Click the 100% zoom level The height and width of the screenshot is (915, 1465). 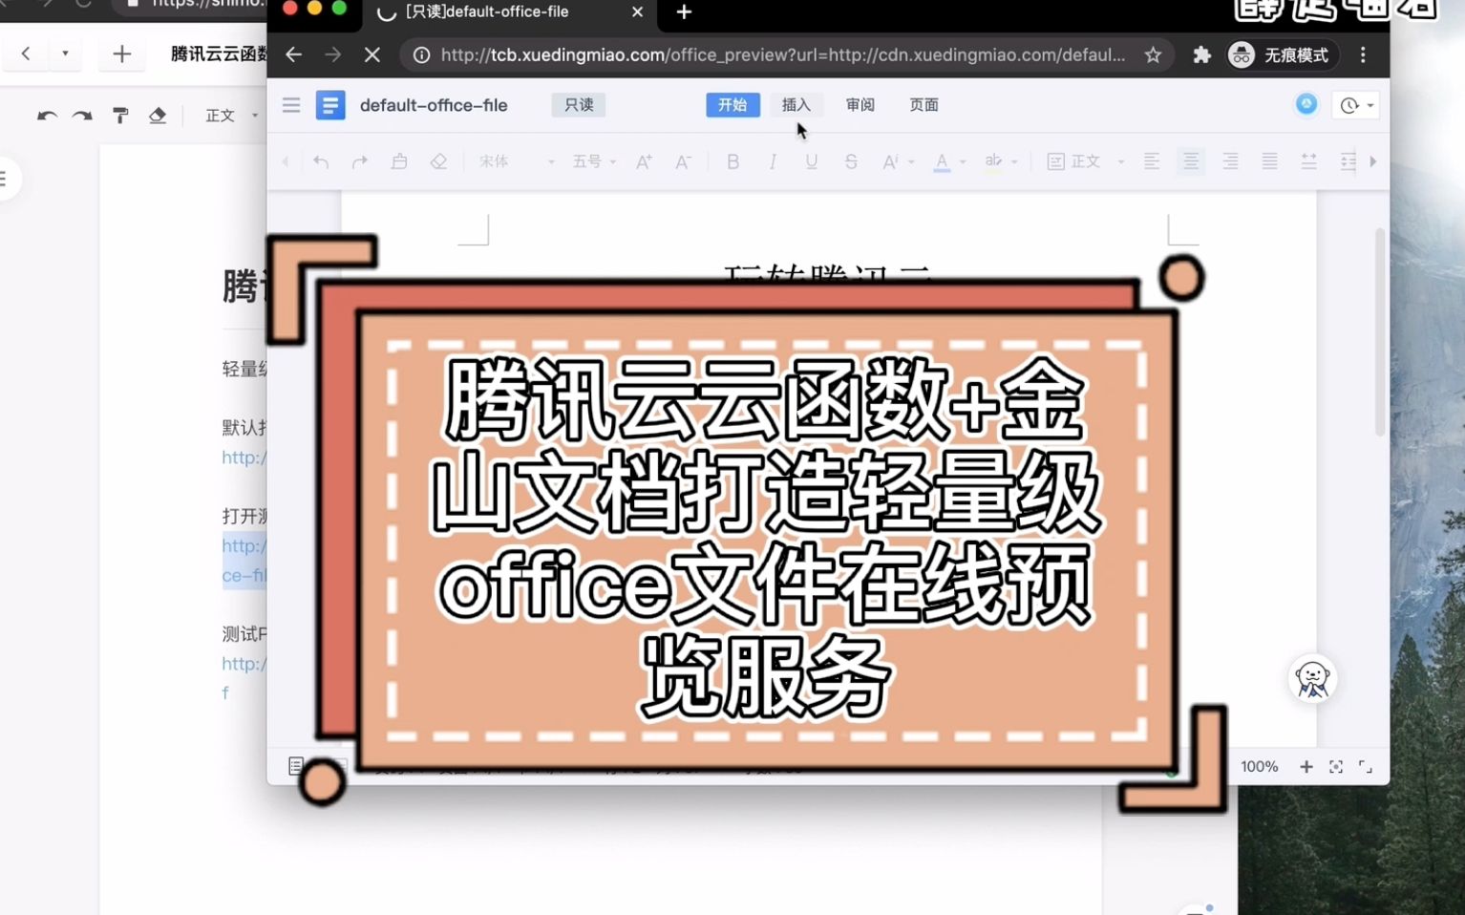[x=1259, y=767]
